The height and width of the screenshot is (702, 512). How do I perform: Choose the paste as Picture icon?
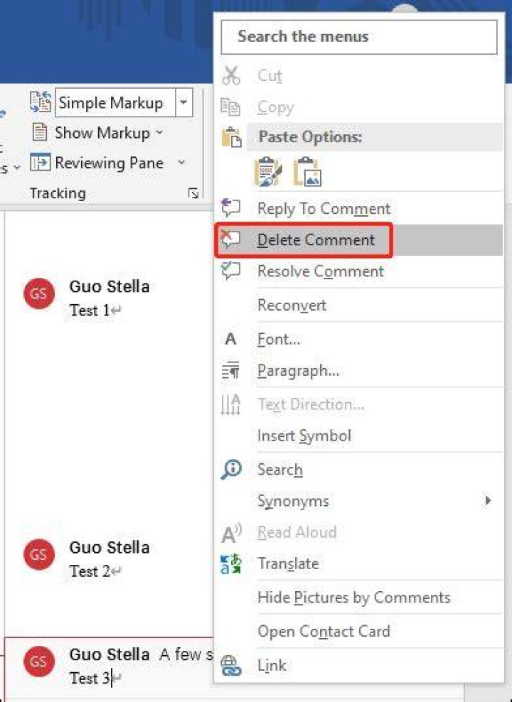(308, 171)
